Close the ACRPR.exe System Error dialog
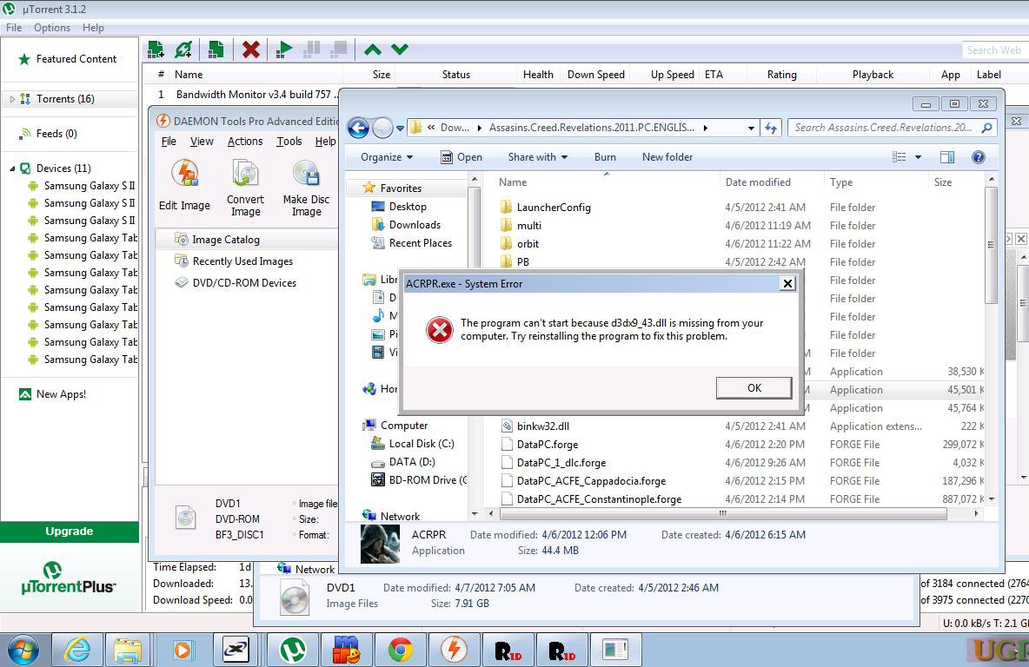This screenshot has height=667, width=1029. (x=787, y=283)
